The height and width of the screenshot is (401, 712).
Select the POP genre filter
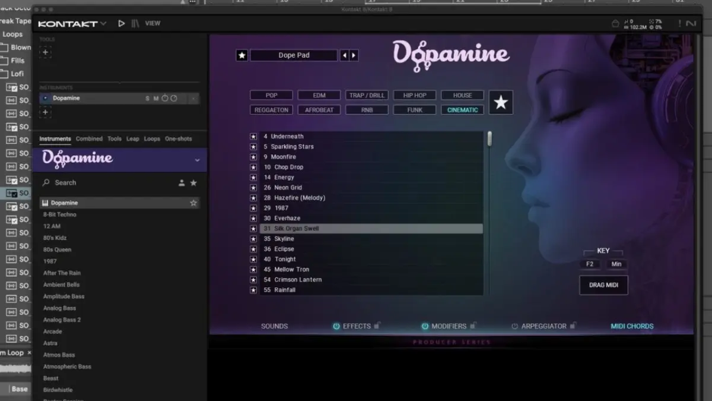[x=272, y=95]
